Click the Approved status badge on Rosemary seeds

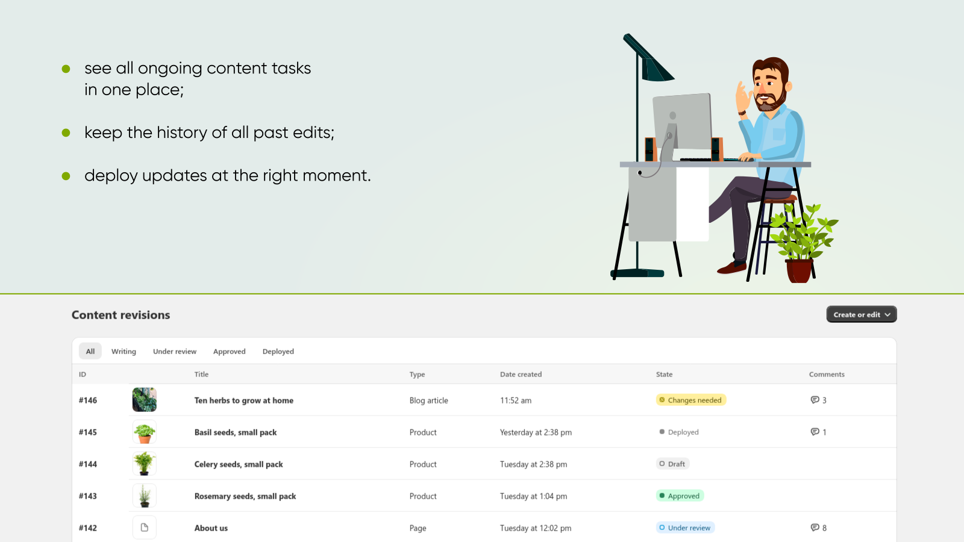click(680, 496)
